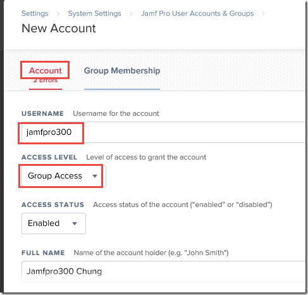Click the arrow beside Group Access
This screenshot has height=295, width=308.
95,176
